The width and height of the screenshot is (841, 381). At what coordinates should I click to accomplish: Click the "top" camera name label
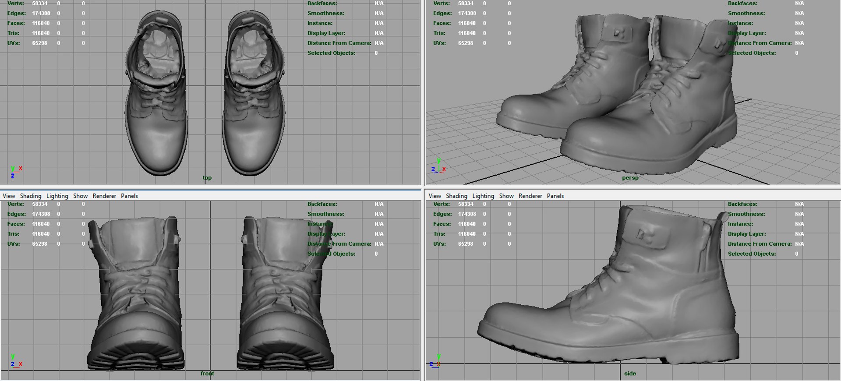pos(207,178)
